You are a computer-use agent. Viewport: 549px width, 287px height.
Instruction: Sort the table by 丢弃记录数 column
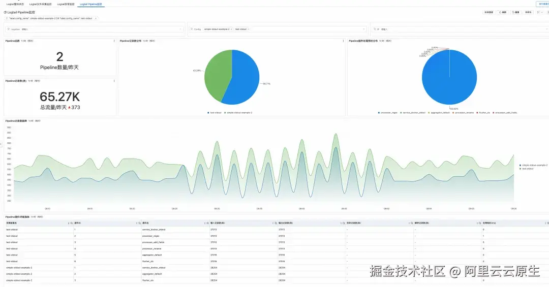click(409, 223)
